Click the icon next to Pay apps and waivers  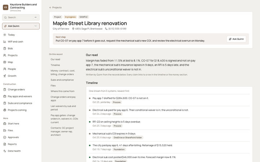click(x=5, y=96)
